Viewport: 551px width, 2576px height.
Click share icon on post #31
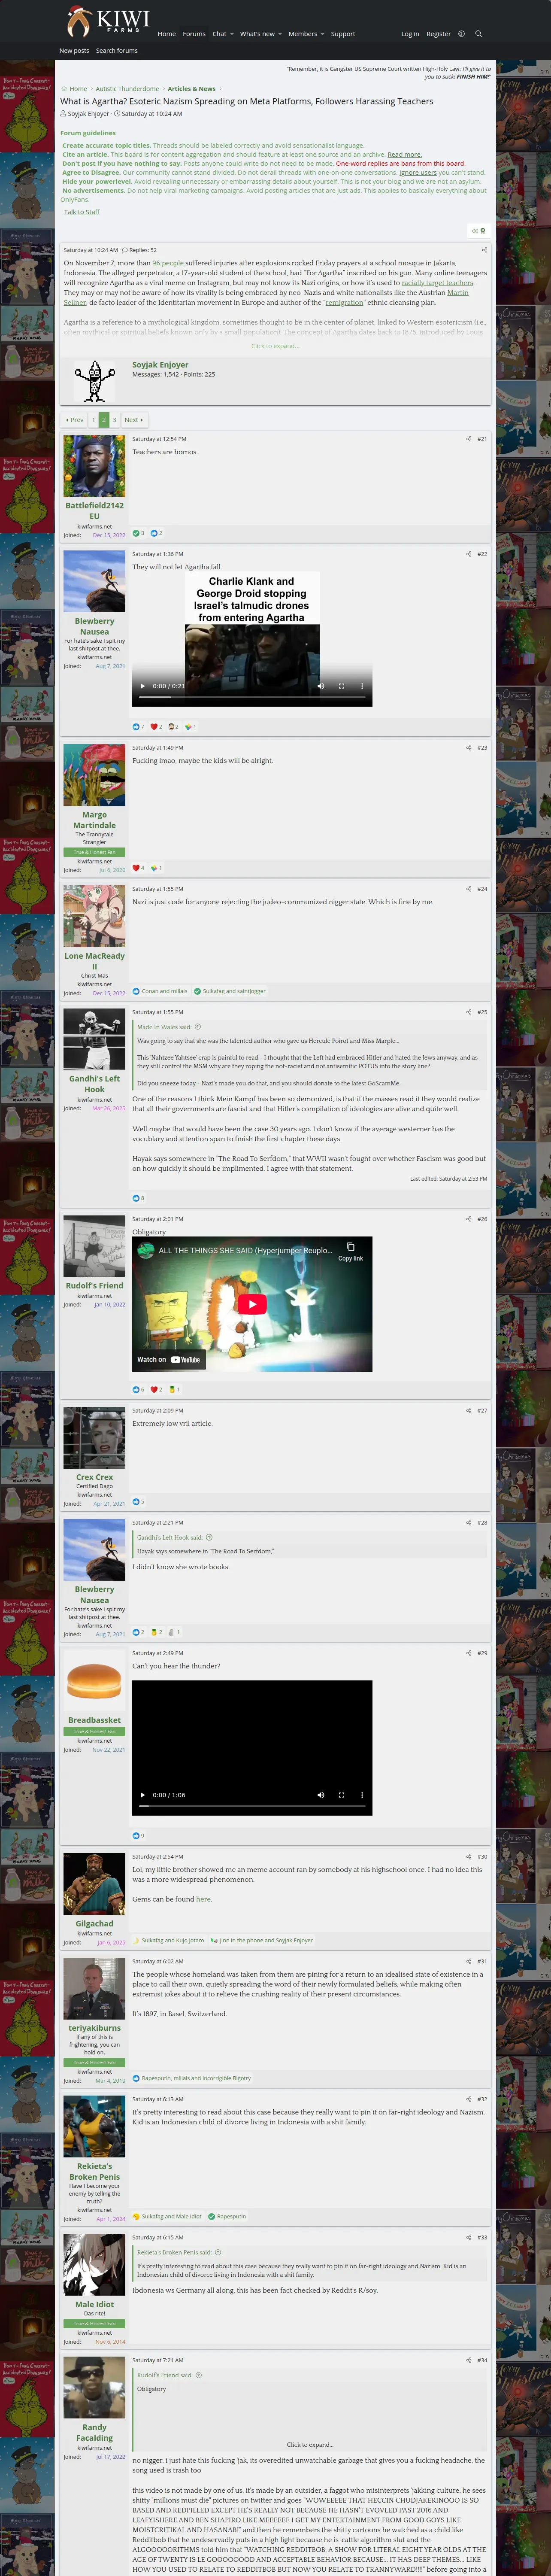point(468,1961)
